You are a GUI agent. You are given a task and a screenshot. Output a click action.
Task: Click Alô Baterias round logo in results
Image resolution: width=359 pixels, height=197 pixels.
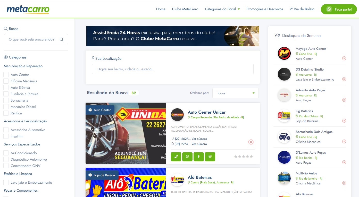(x=177, y=180)
